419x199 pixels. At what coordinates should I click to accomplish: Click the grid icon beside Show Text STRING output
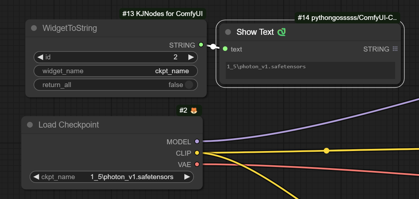pyautogui.click(x=395, y=49)
